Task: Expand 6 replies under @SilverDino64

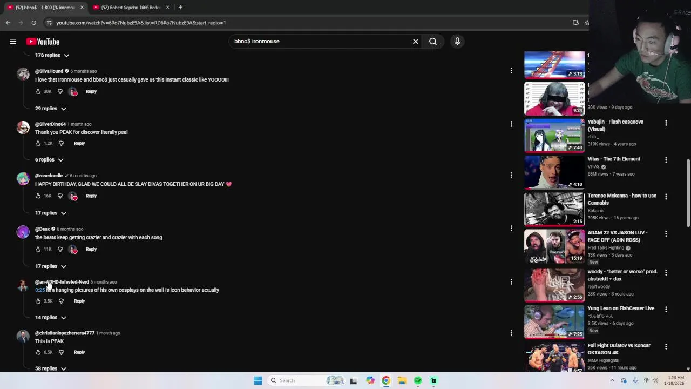Action: pyautogui.click(x=49, y=160)
